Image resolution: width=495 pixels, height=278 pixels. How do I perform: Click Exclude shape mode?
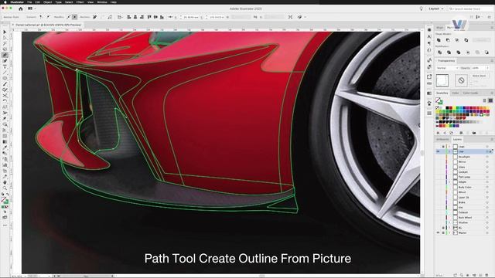pyautogui.click(x=466, y=40)
